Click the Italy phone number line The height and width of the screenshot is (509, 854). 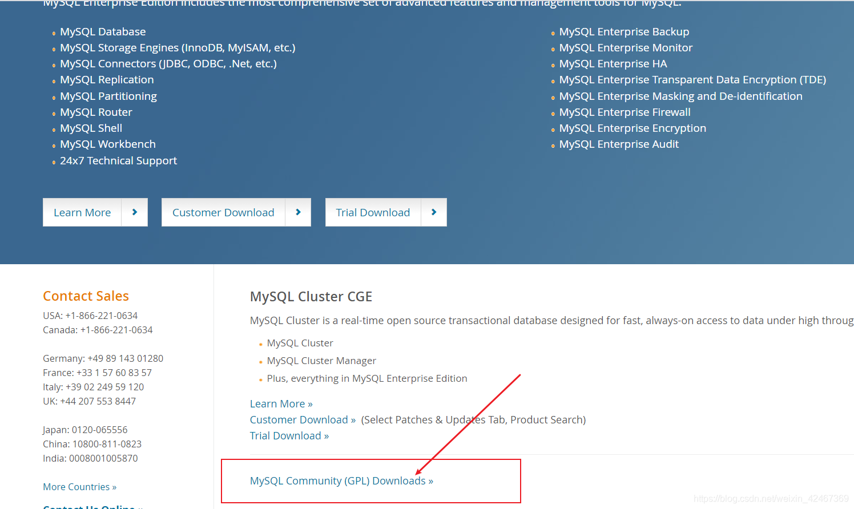pos(93,387)
